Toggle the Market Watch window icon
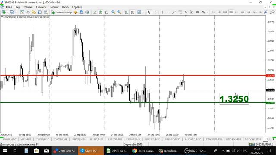This screenshot has width=276, height=155. pyautogui.click(x=22, y=12)
